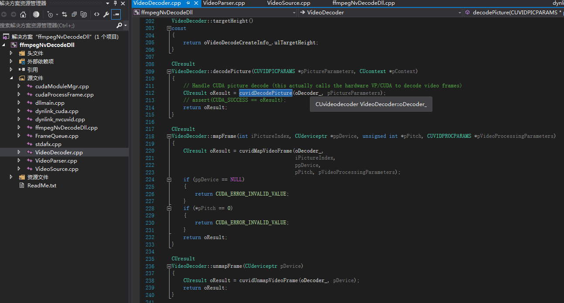Click the Collapse All icon in Solution Explorer
The image size is (564, 303).
[74, 14]
